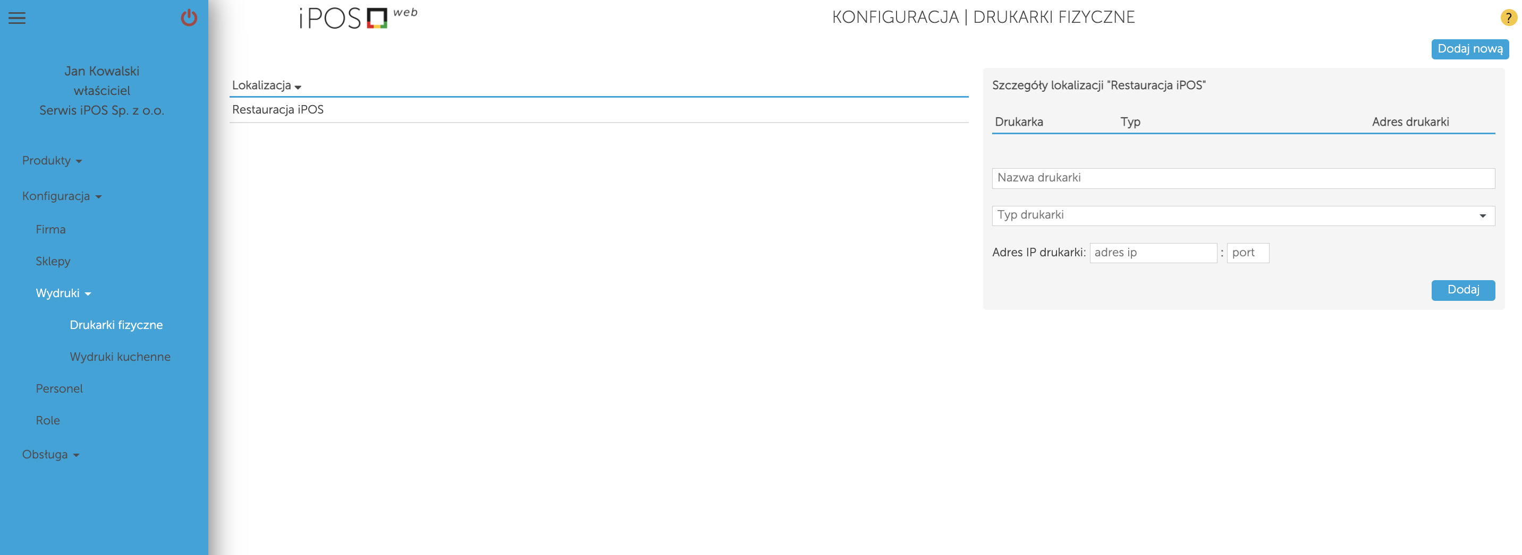Expand the Produkty menu section

click(x=52, y=160)
